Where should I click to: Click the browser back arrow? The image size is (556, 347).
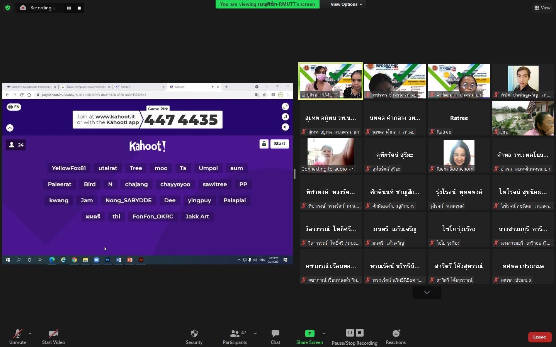click(7, 95)
